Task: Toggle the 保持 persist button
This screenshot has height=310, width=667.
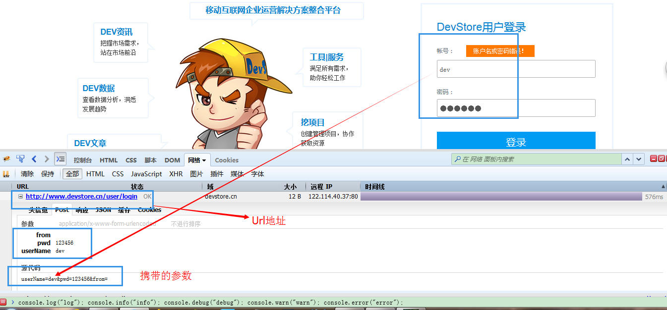Action: pos(48,174)
